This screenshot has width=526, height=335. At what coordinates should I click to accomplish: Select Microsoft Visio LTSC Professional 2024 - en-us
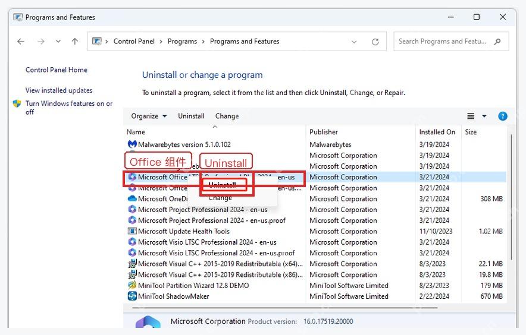pyautogui.click(x=207, y=242)
